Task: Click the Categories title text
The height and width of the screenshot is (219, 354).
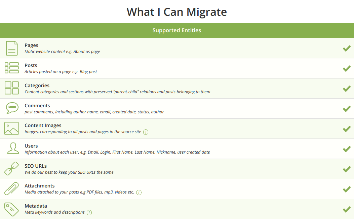Action: [x=37, y=86]
